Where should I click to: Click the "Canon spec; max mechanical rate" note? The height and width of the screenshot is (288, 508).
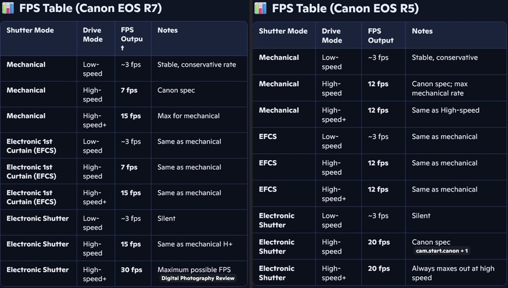(439, 88)
